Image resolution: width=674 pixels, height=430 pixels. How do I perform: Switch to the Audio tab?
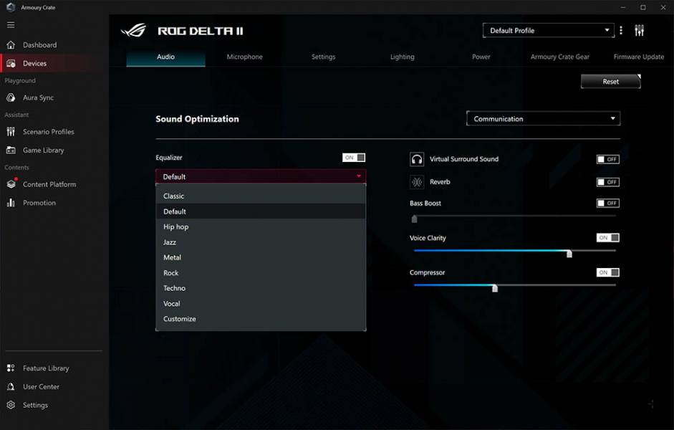(x=165, y=57)
